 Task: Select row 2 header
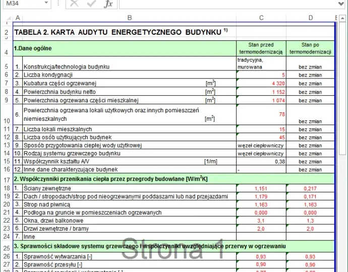pyautogui.click(x=7, y=32)
